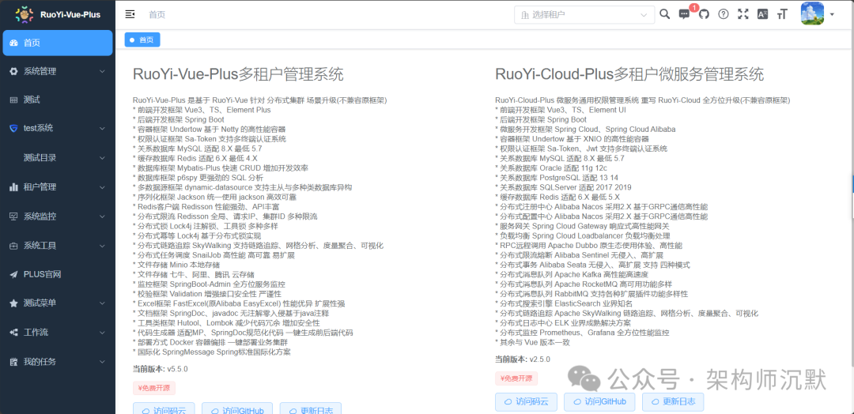The height and width of the screenshot is (414, 854).
Task: Expand the 系统监控 menu chevron
Action: coord(102,216)
